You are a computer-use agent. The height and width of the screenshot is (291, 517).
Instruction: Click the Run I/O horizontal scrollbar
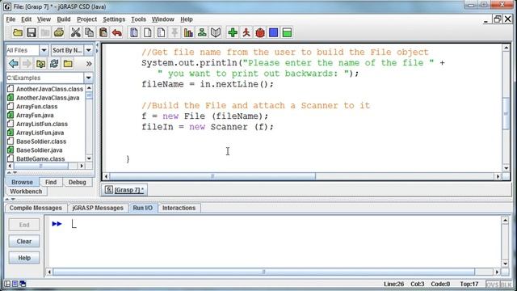[263, 272]
